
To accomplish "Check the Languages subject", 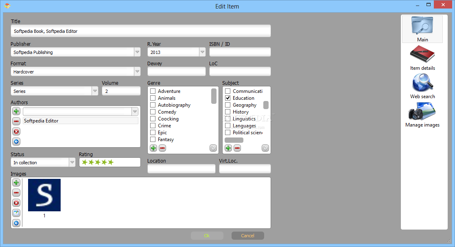I will click(x=228, y=125).
